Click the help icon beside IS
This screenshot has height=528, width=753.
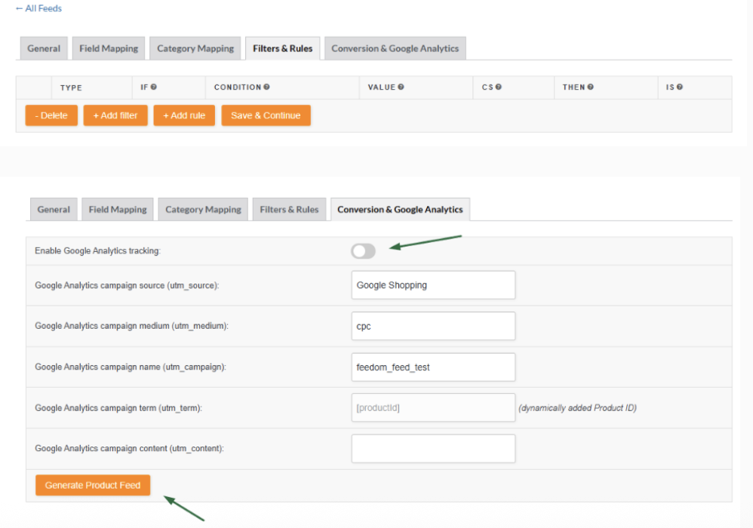[680, 87]
